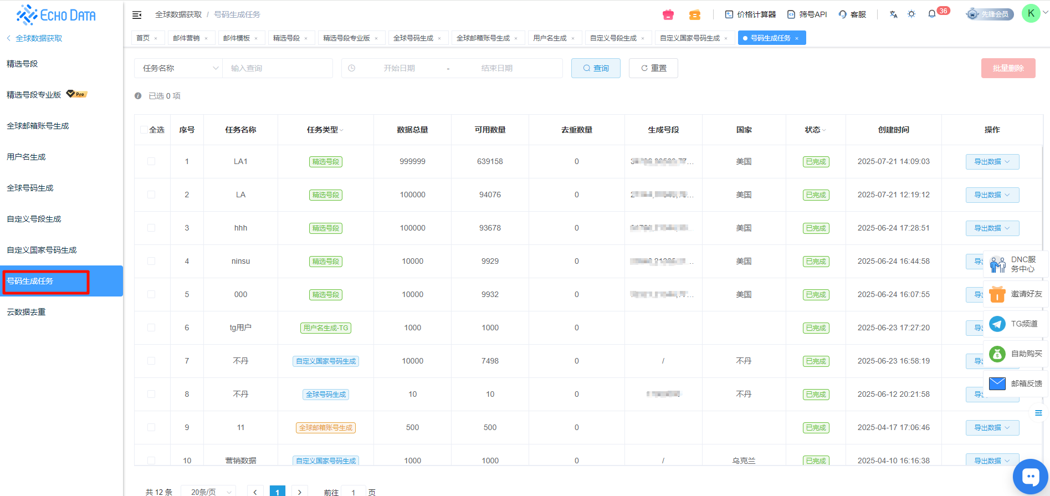Check the 全选 select-all checkbox

coord(144,130)
